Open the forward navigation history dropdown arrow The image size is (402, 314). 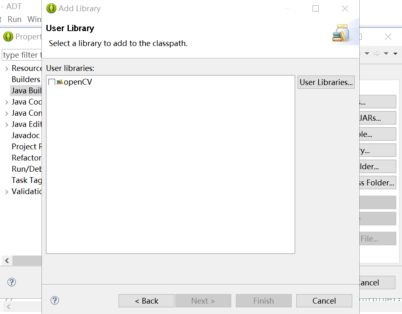pyautogui.click(x=386, y=54)
